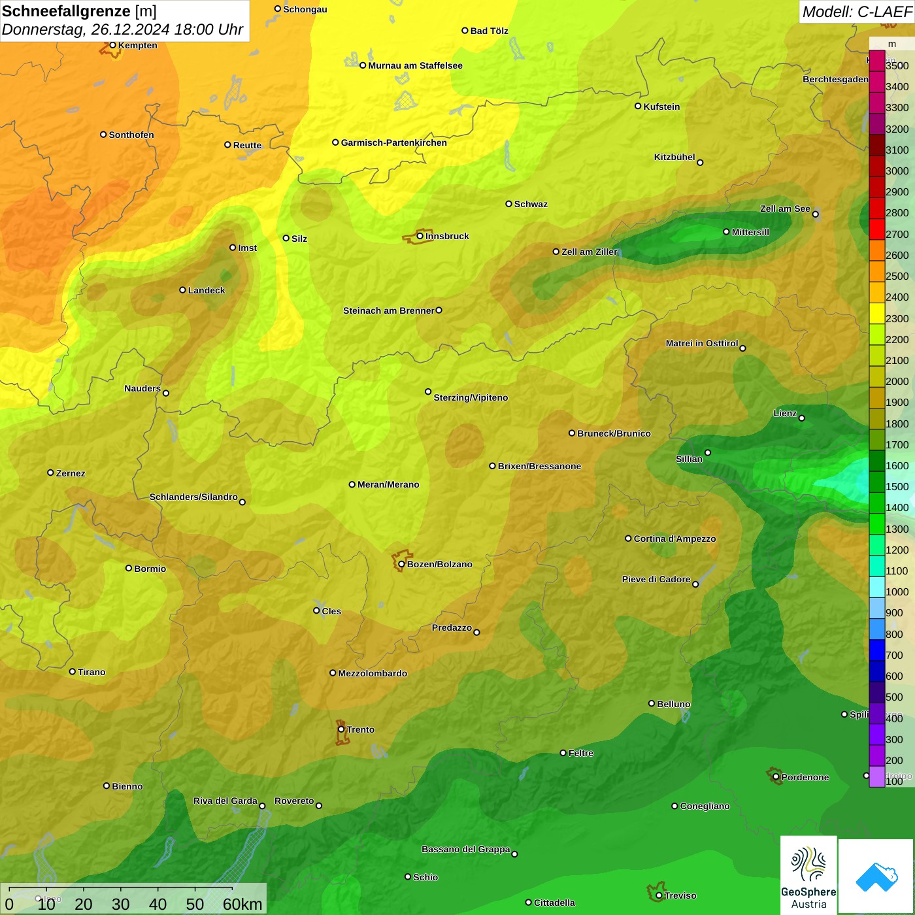
Task: Click the Mittersill city marker circle
Action: [x=726, y=232]
